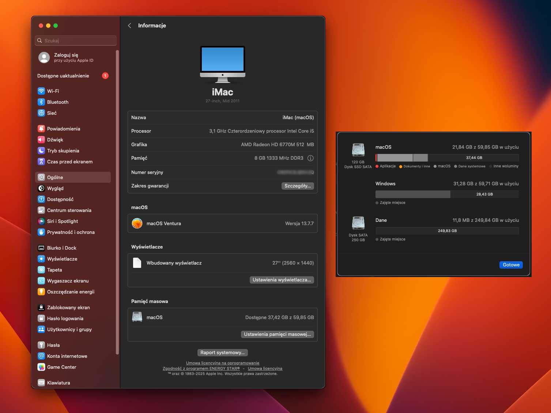Image resolution: width=551 pixels, height=413 pixels.
Task: Open Hasła key icon
Action: [x=41, y=345]
